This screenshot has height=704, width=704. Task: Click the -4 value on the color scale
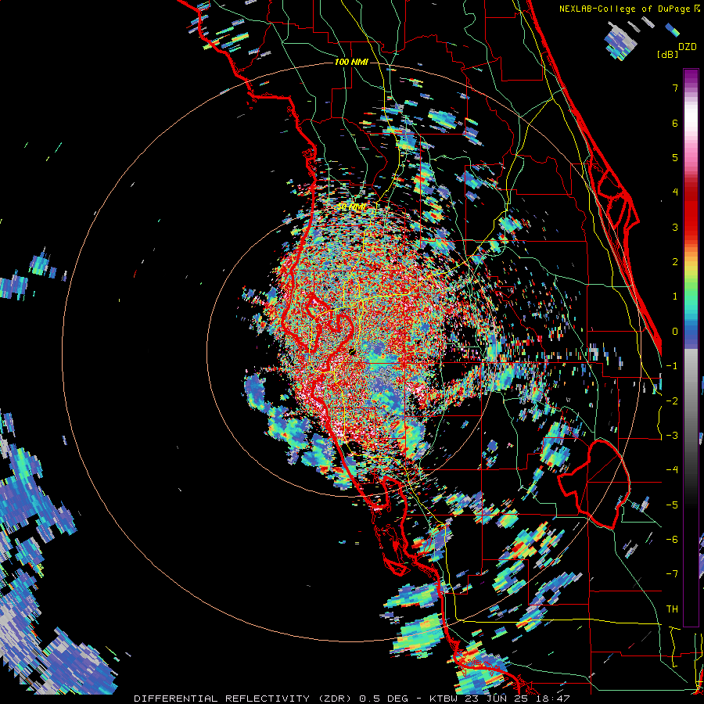pyautogui.click(x=672, y=470)
